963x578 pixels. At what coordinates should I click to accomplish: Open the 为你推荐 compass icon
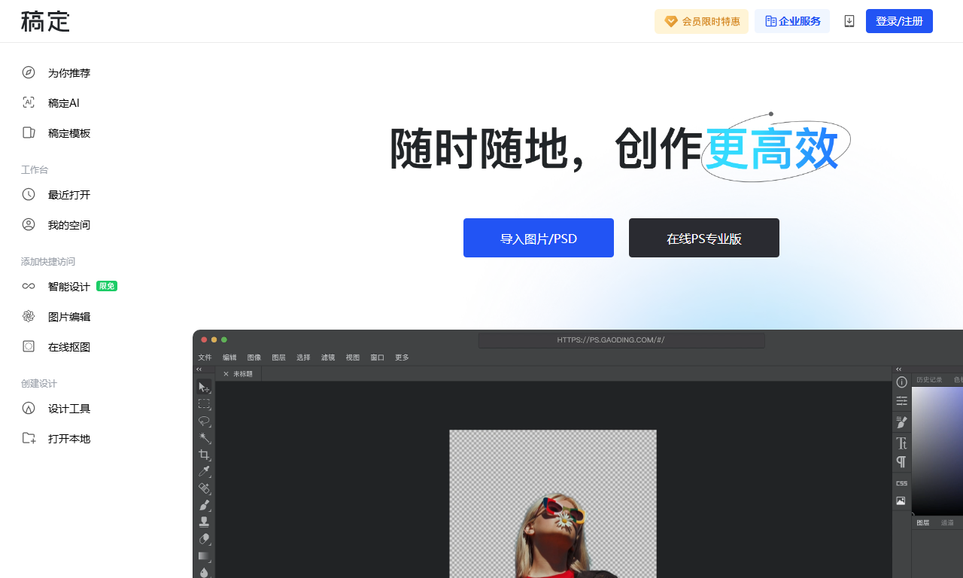[x=29, y=72]
